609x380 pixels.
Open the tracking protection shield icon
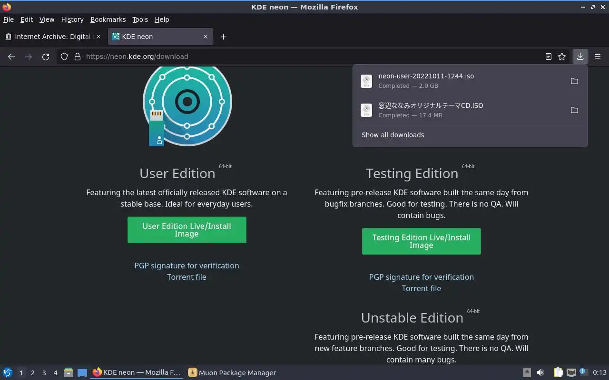coord(64,57)
